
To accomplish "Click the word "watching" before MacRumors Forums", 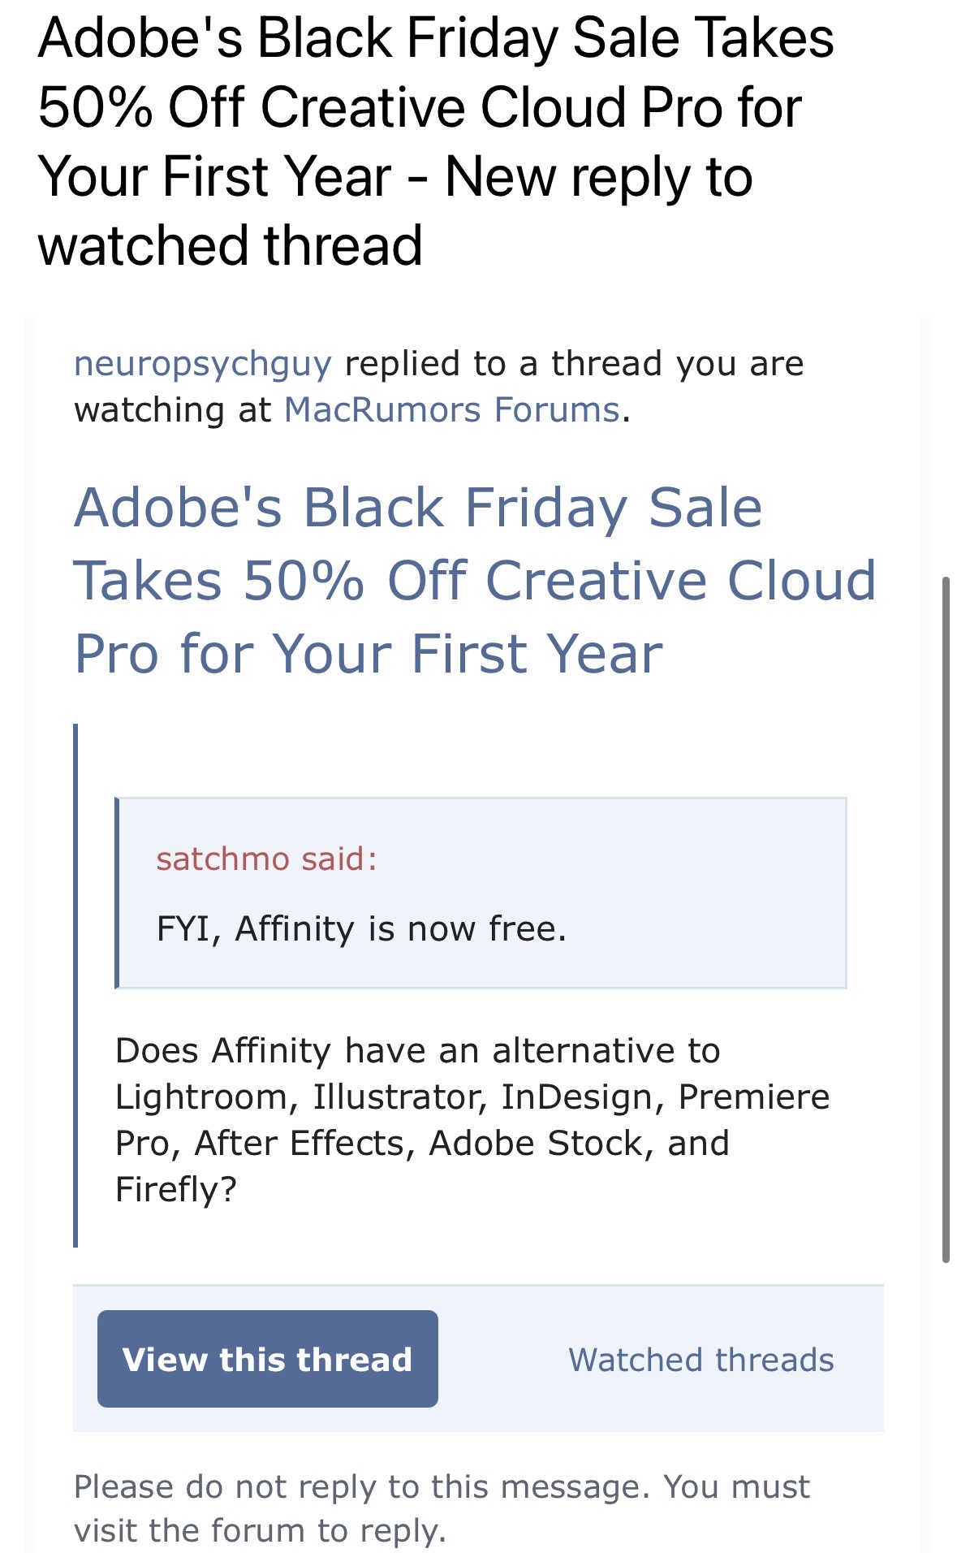I will 149,410.
